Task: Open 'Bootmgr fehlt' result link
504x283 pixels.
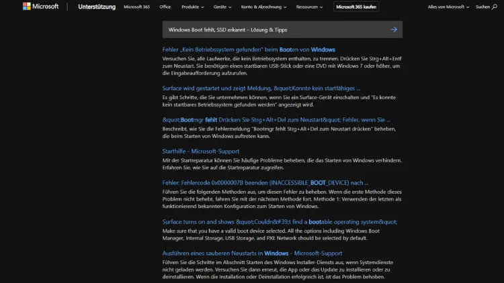Action: (276, 119)
